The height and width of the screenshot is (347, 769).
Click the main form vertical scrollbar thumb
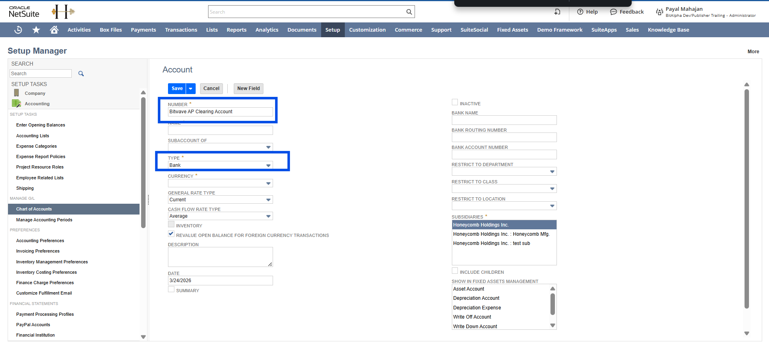coord(747,199)
